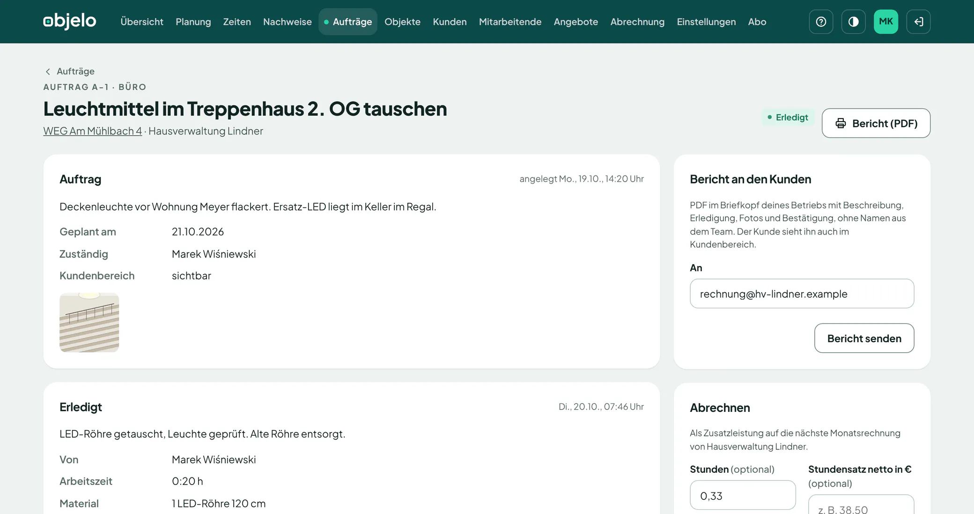Image resolution: width=974 pixels, height=514 pixels.
Task: Edit the recipient email field
Action: coord(802,294)
